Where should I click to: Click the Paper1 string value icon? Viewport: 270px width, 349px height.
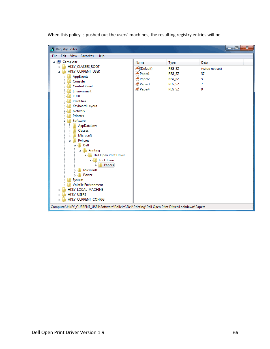click(x=137, y=73)
